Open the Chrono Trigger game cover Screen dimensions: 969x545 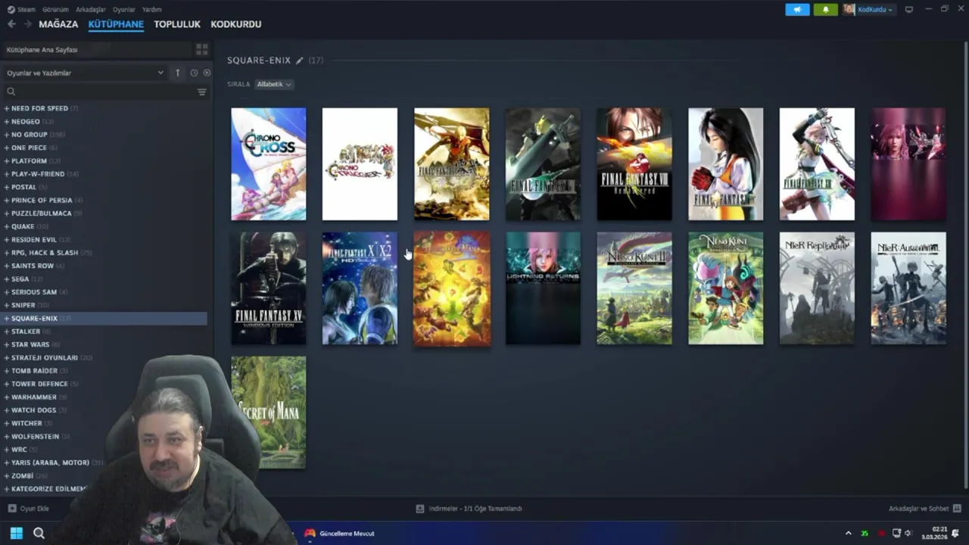coord(360,164)
